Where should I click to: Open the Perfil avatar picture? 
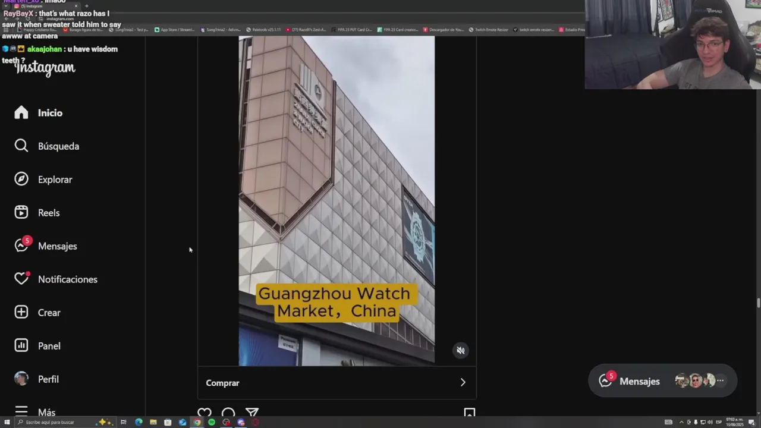pyautogui.click(x=21, y=379)
